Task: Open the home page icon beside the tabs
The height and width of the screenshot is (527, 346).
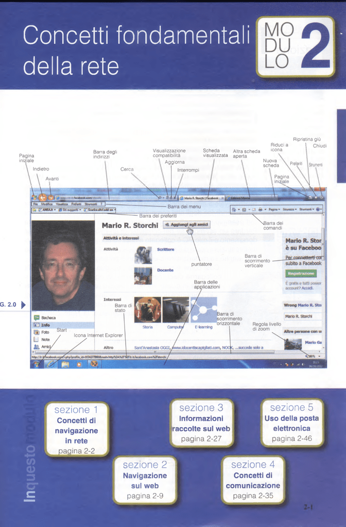Action: click(x=310, y=198)
